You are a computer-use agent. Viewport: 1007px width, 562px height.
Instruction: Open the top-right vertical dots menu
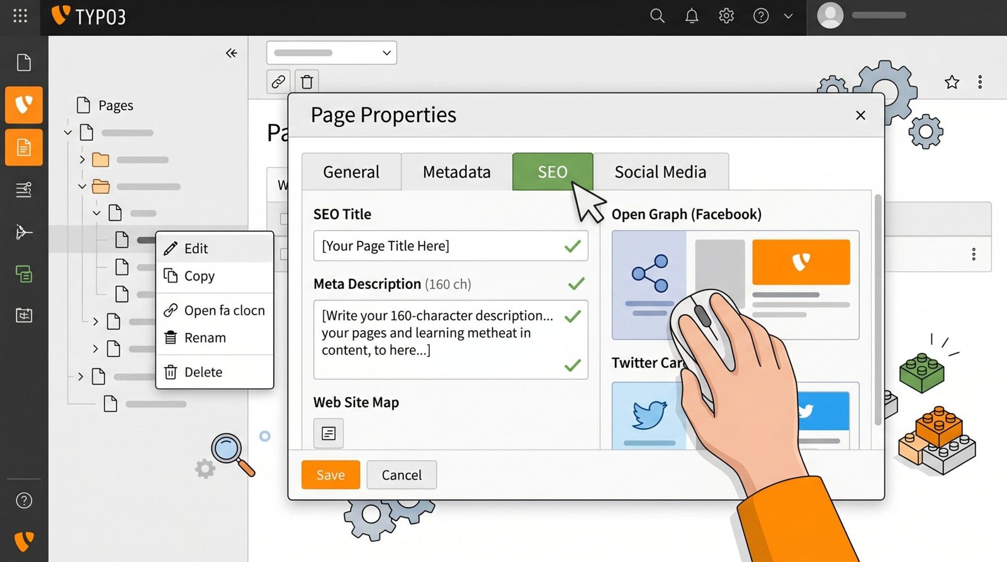tap(980, 82)
